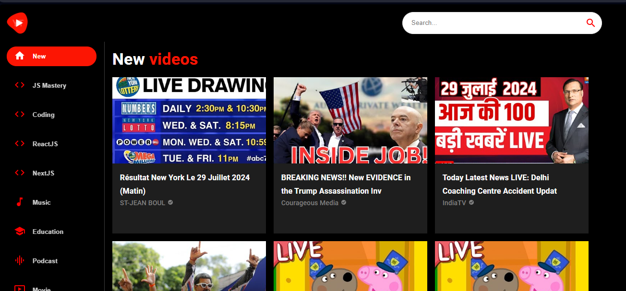The image size is (626, 291).
Task: Click the code brackets icon beside Coding
Action: coord(20,115)
